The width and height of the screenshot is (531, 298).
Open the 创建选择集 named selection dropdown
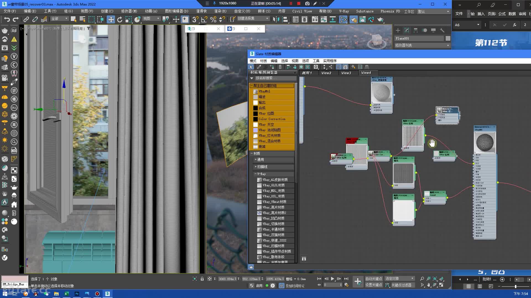pos(253,18)
